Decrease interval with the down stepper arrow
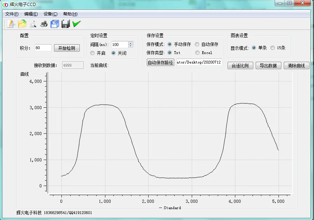 (x=131, y=46)
